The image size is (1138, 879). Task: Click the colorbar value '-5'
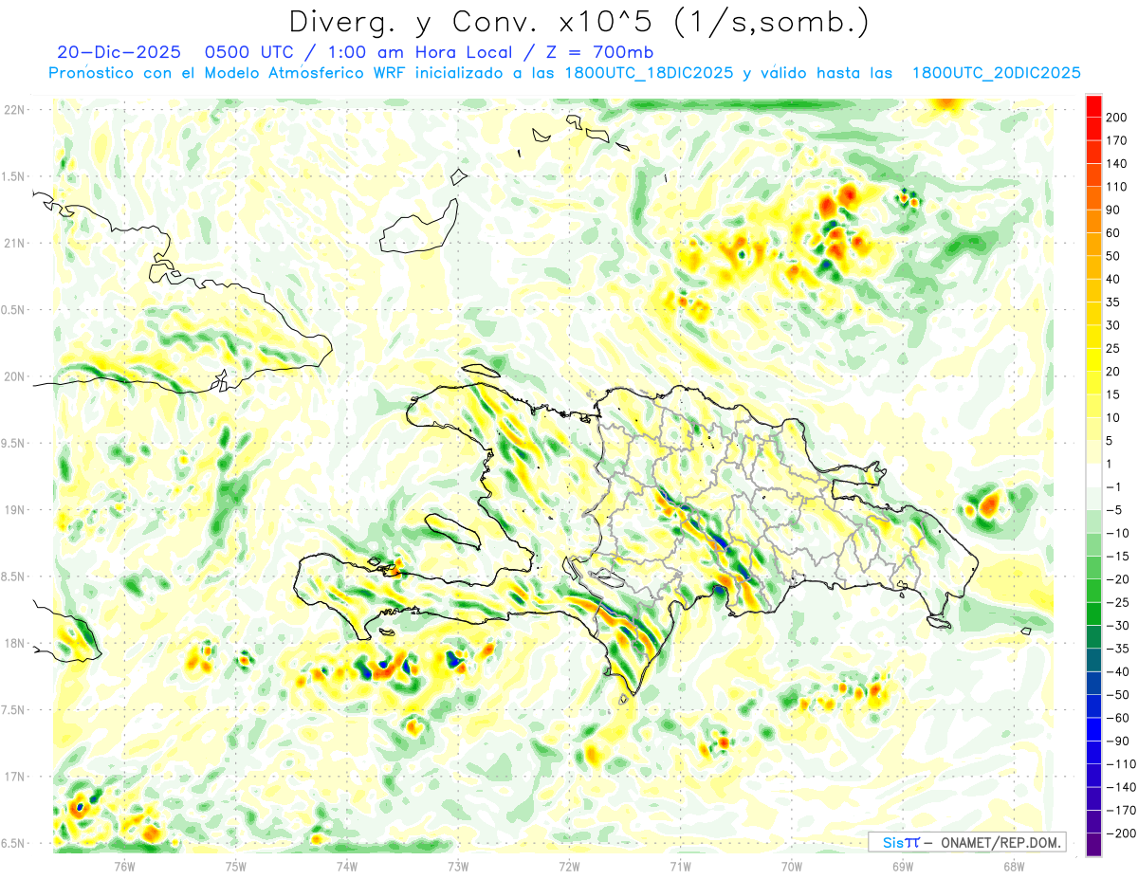1115,510
